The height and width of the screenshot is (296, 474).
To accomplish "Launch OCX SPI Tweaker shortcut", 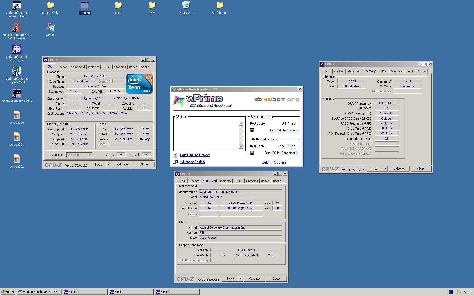I will coord(17,27).
